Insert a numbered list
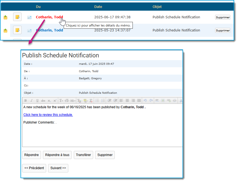238x182 pixels. click(x=103, y=101)
